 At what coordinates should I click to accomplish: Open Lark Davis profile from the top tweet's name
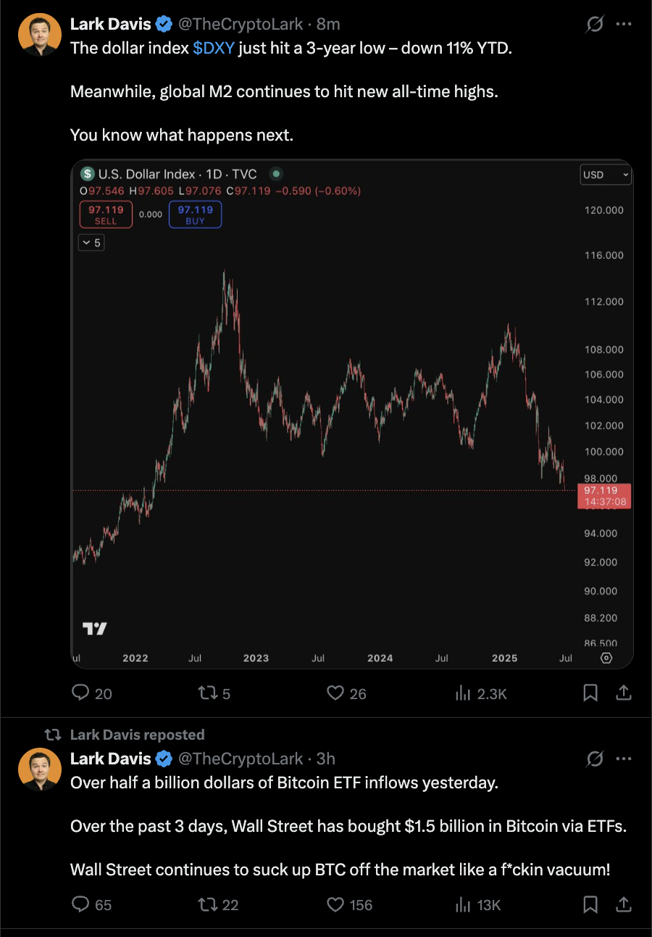110,25
